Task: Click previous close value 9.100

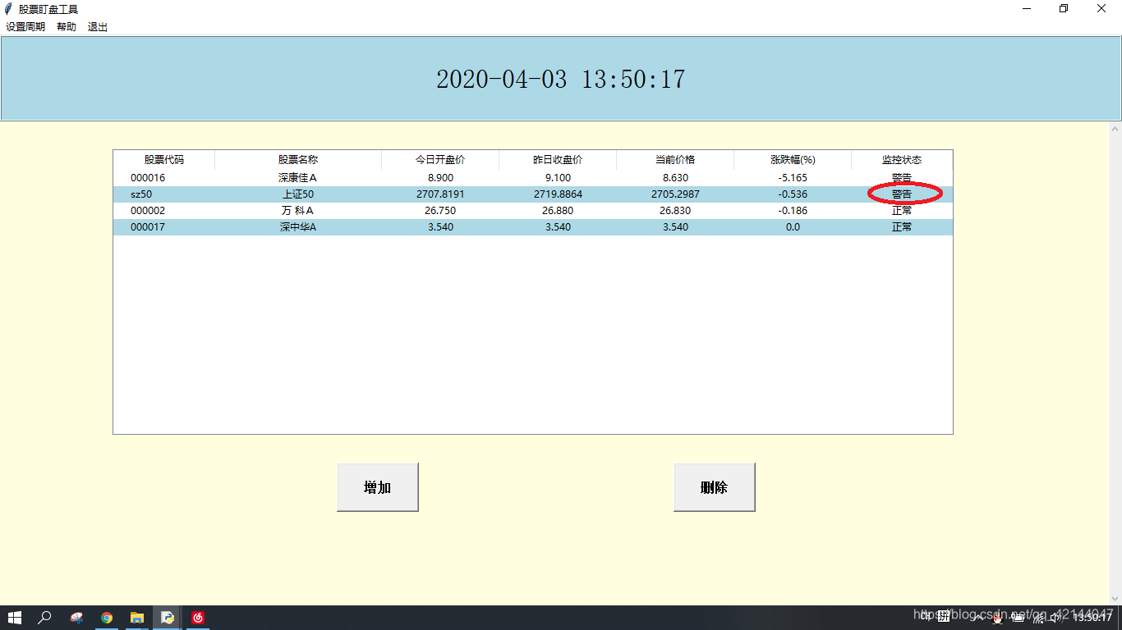Action: click(558, 178)
